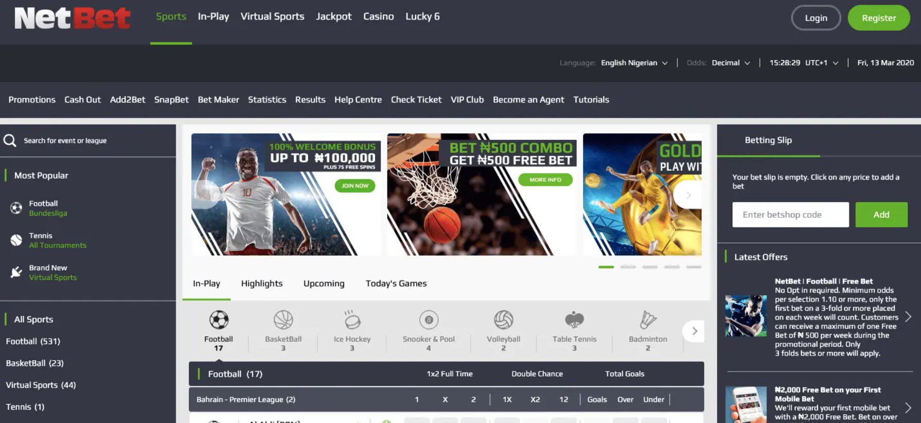Open the Today's Games tab
Screen dimensions: 921x423
coord(396,284)
